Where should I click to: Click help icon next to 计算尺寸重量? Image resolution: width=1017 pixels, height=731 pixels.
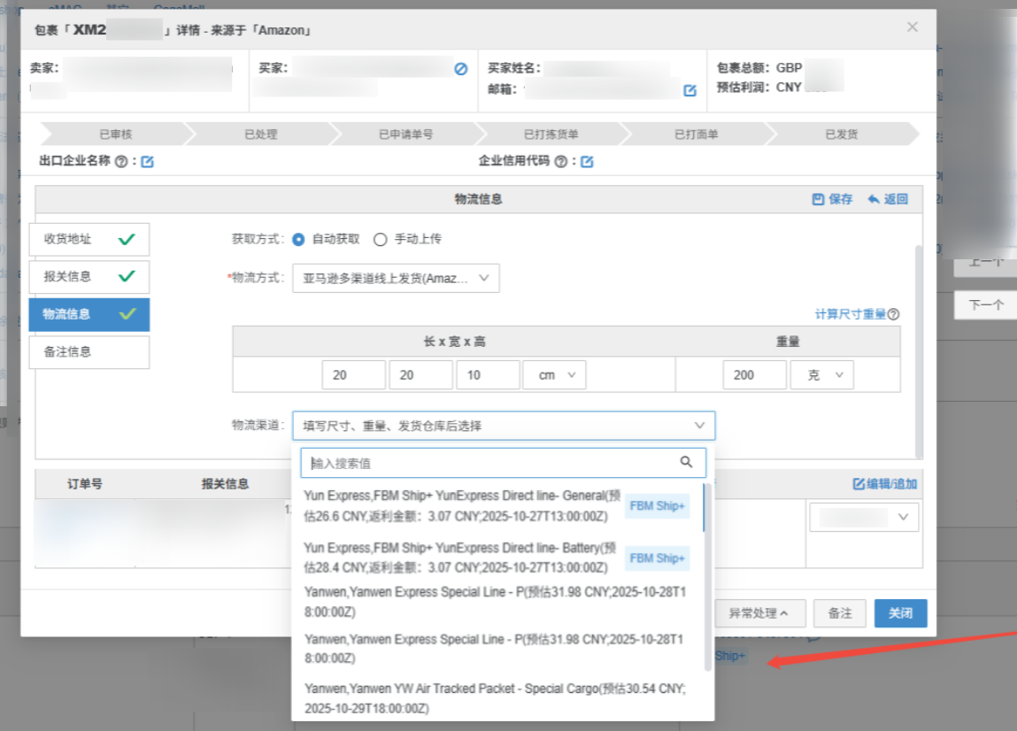(894, 314)
